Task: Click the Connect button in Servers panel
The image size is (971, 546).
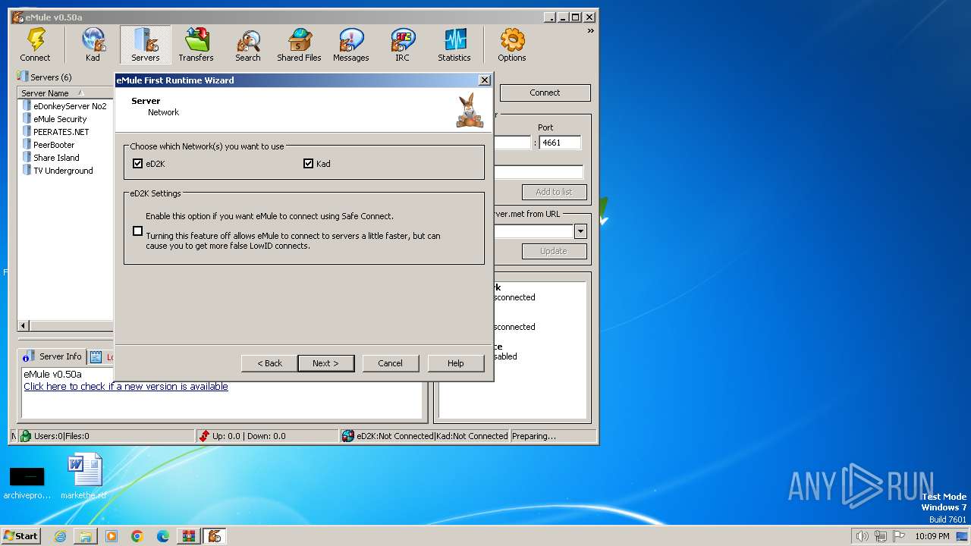Action: tap(545, 93)
